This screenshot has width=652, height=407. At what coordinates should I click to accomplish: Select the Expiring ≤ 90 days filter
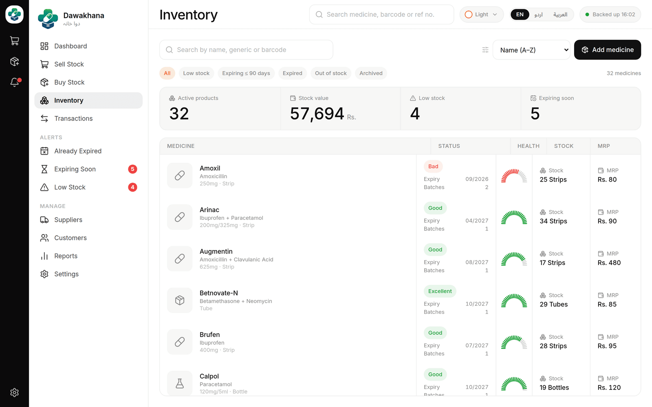tap(246, 73)
